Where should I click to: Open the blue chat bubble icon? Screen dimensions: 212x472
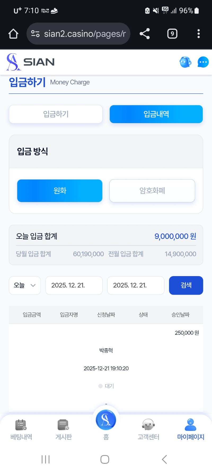click(x=203, y=62)
